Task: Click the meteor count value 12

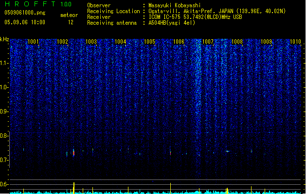Action: [71, 22]
